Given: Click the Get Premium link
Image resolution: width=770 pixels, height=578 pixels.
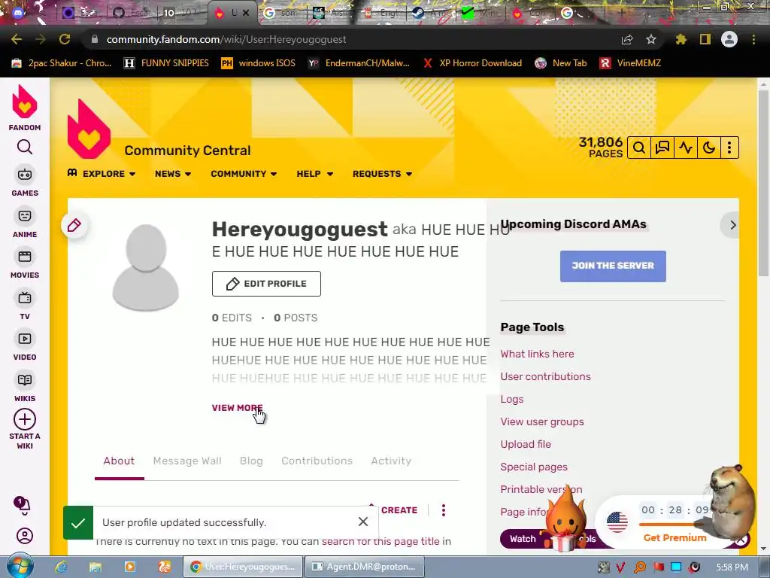Looking at the screenshot, I should pos(675,537).
